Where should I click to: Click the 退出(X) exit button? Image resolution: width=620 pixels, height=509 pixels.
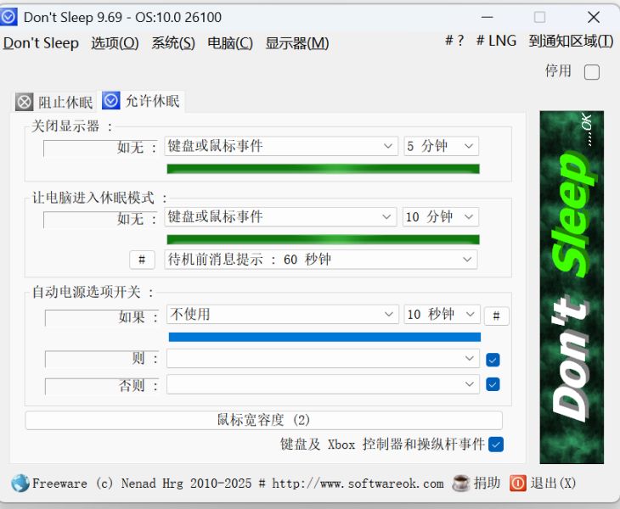tap(553, 483)
